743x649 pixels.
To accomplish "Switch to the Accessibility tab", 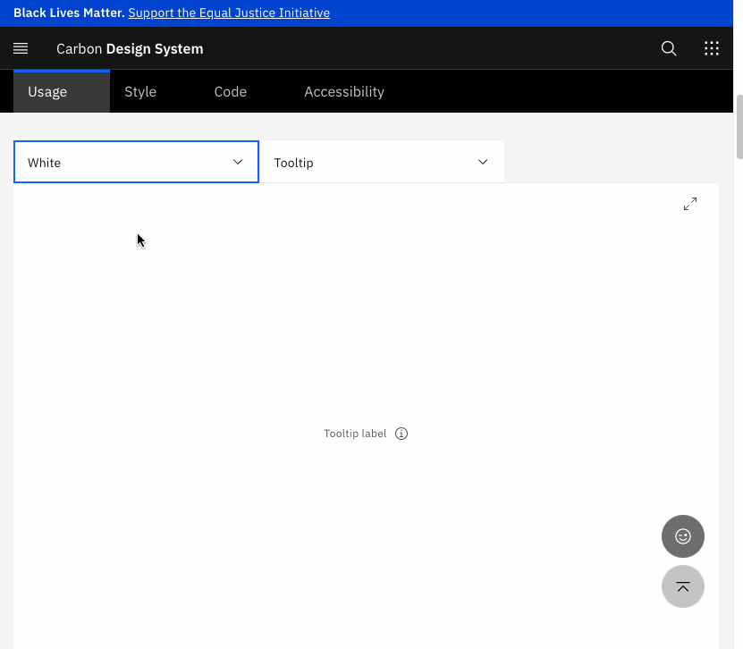I will 343,91.
